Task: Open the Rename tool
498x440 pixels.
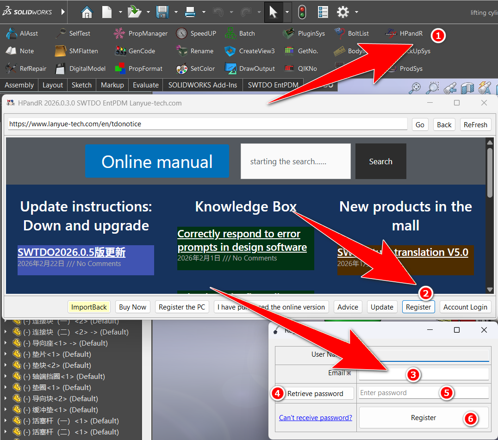Action: (195, 51)
